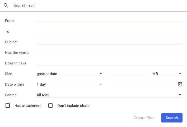Image resolution: width=187 pixels, height=127 pixels.
Task: Click the Has attachment label text
Action: point(28,106)
